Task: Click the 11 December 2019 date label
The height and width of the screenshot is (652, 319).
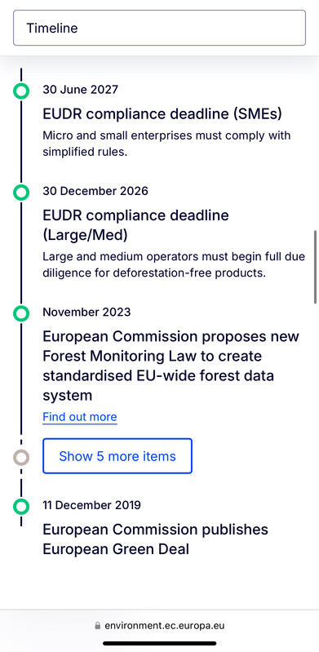Action: (91, 505)
